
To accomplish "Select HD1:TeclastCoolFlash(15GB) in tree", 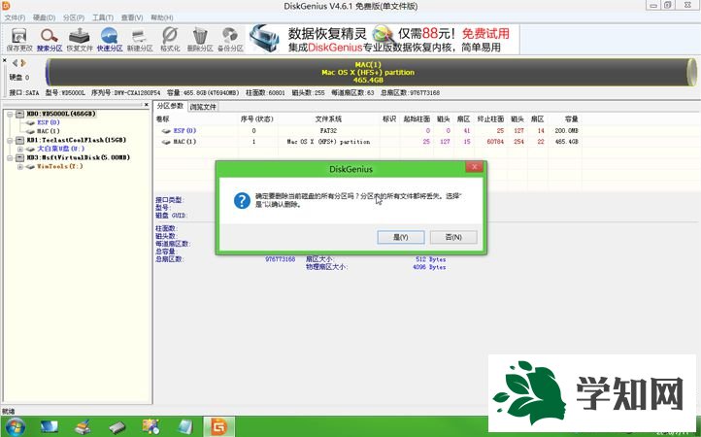I will pyautogui.click(x=77, y=140).
